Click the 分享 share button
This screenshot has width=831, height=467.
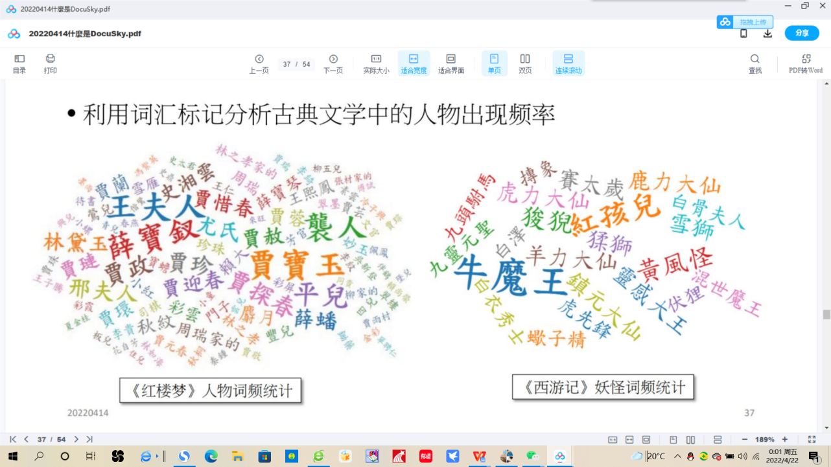click(x=802, y=33)
